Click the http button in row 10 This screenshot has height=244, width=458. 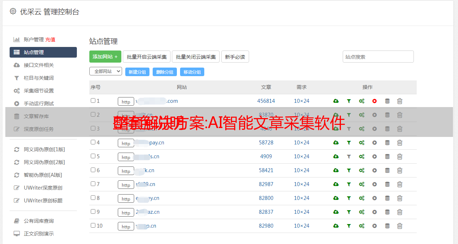126,227
